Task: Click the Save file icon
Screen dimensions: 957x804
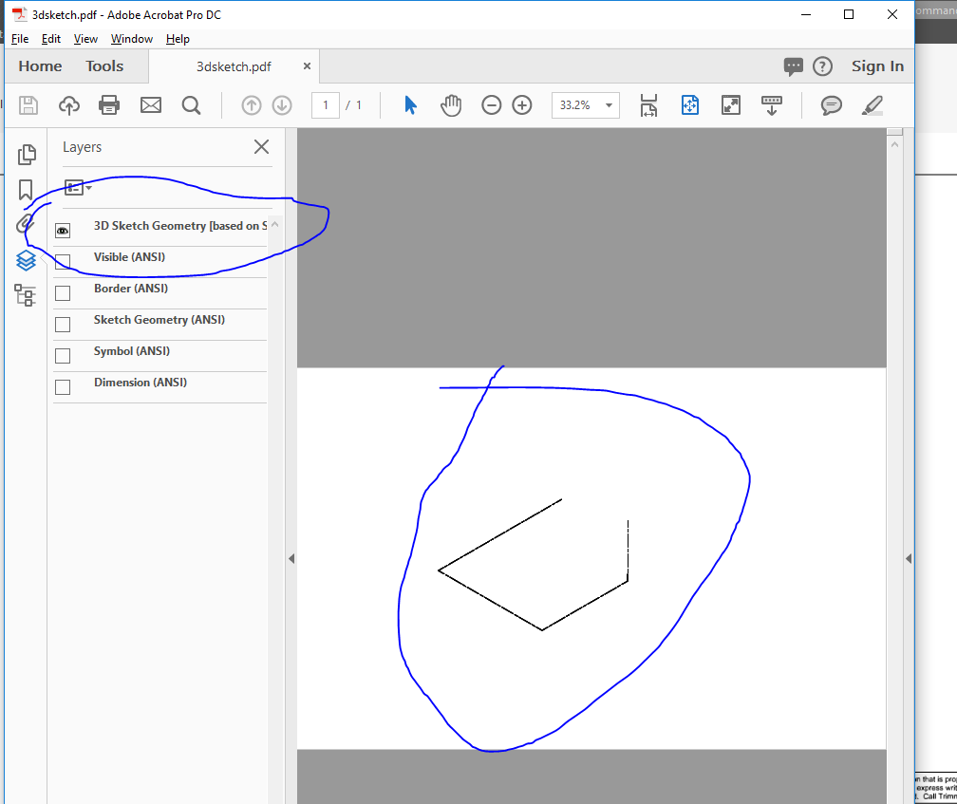Action: pyautogui.click(x=28, y=105)
